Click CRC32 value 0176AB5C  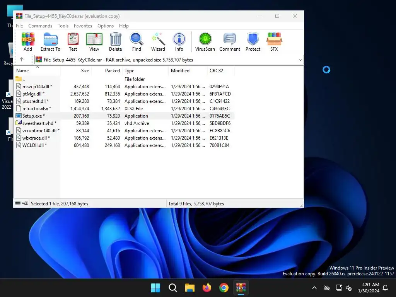(x=220, y=116)
